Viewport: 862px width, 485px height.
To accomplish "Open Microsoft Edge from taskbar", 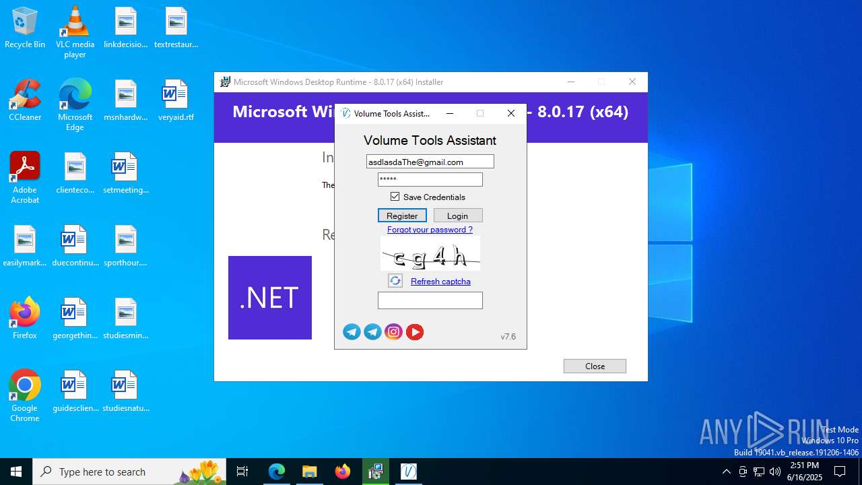I will click(x=277, y=472).
